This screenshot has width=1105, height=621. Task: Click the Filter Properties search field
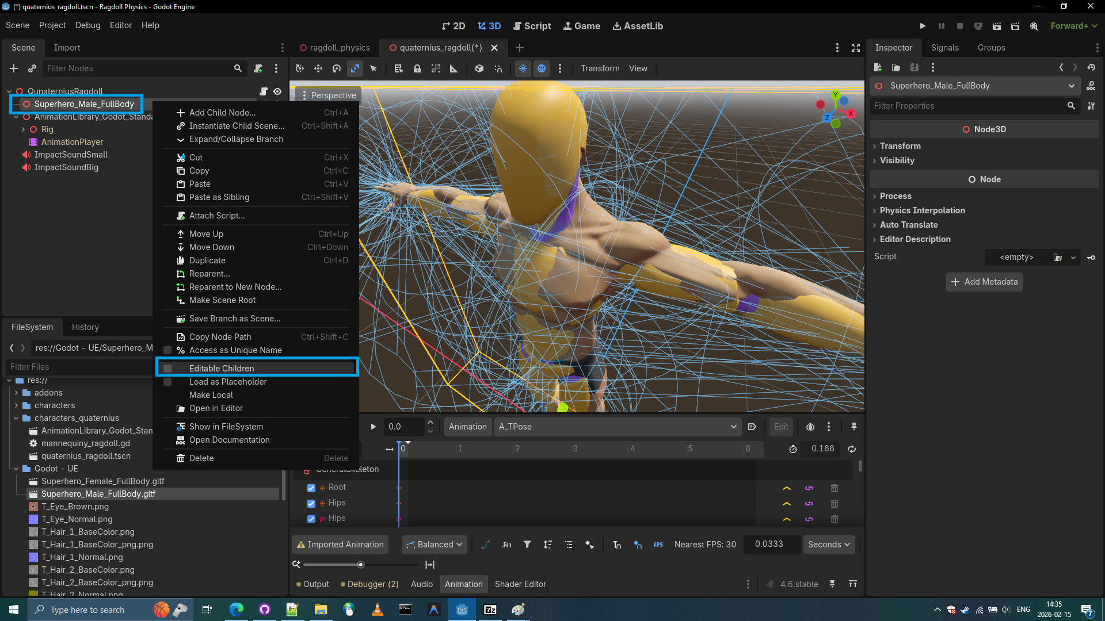pos(967,106)
